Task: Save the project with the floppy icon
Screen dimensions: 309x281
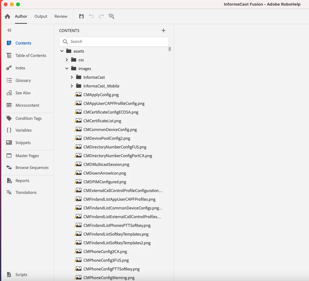Action: pyautogui.click(x=81, y=16)
